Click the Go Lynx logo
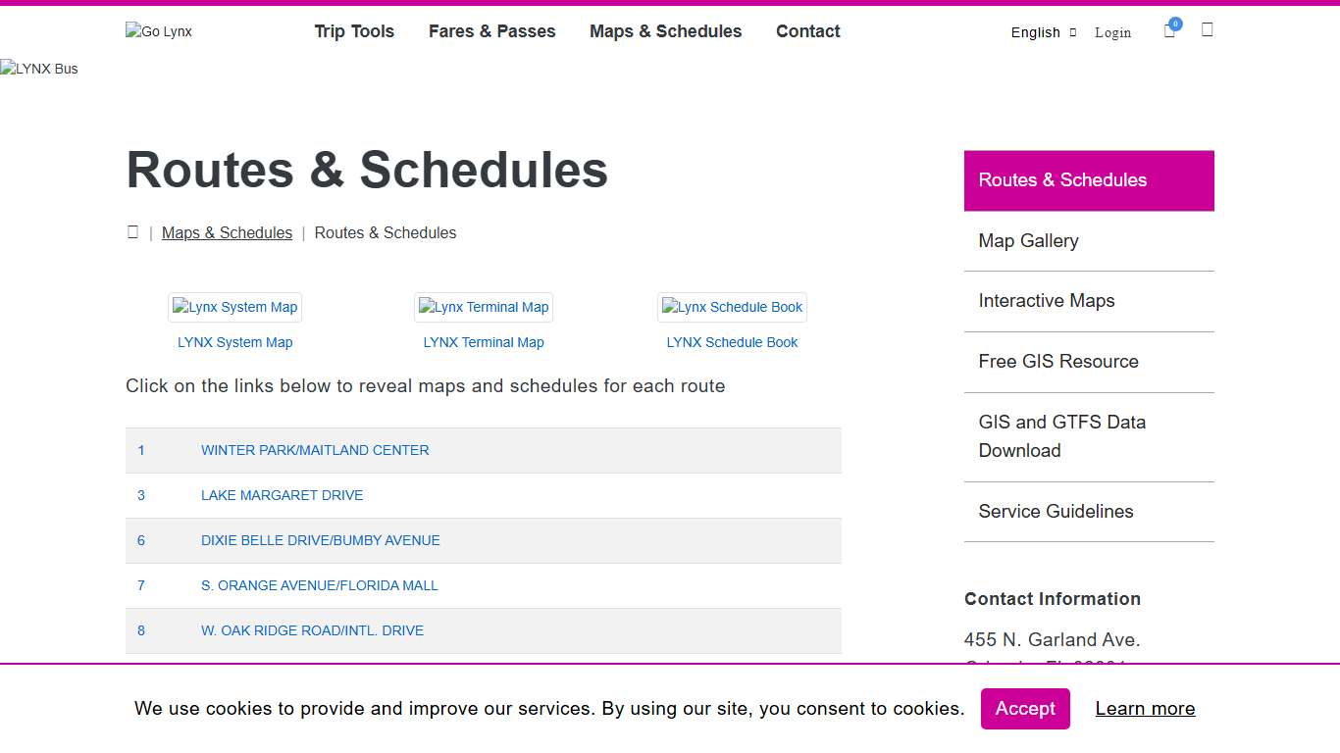Image resolution: width=1340 pixels, height=753 pixels. (x=158, y=30)
